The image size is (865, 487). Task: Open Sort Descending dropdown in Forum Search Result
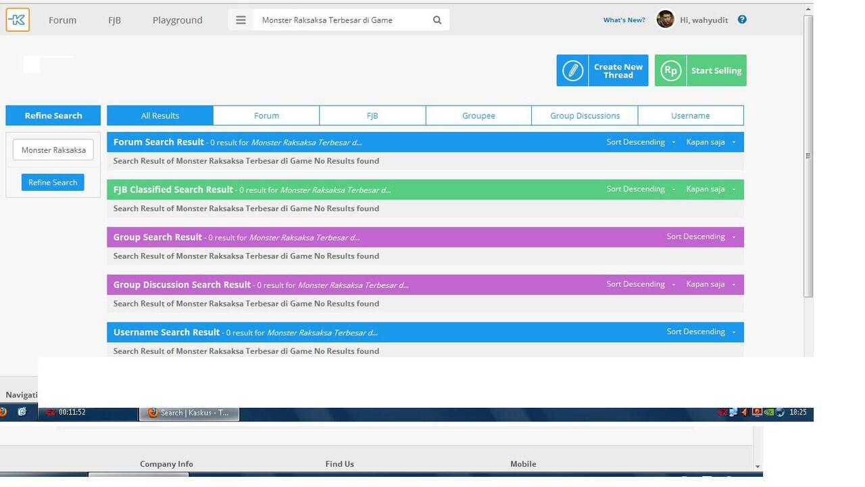coord(641,142)
